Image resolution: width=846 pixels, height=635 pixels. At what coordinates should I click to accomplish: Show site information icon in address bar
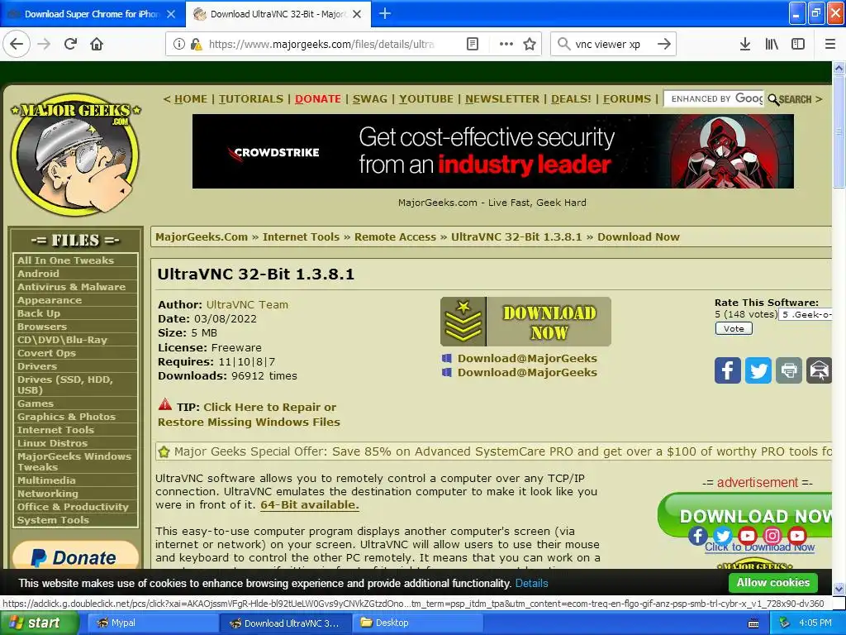pos(179,45)
